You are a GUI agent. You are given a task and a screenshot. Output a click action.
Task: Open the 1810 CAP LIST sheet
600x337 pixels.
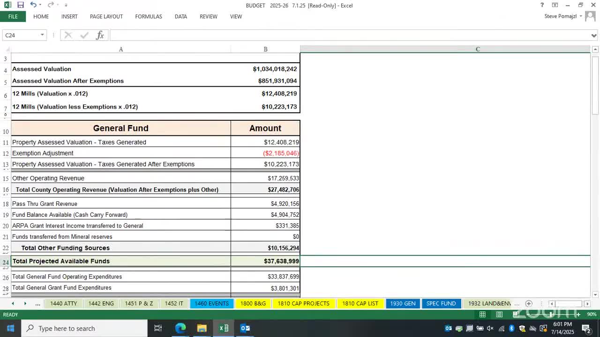coord(360,304)
